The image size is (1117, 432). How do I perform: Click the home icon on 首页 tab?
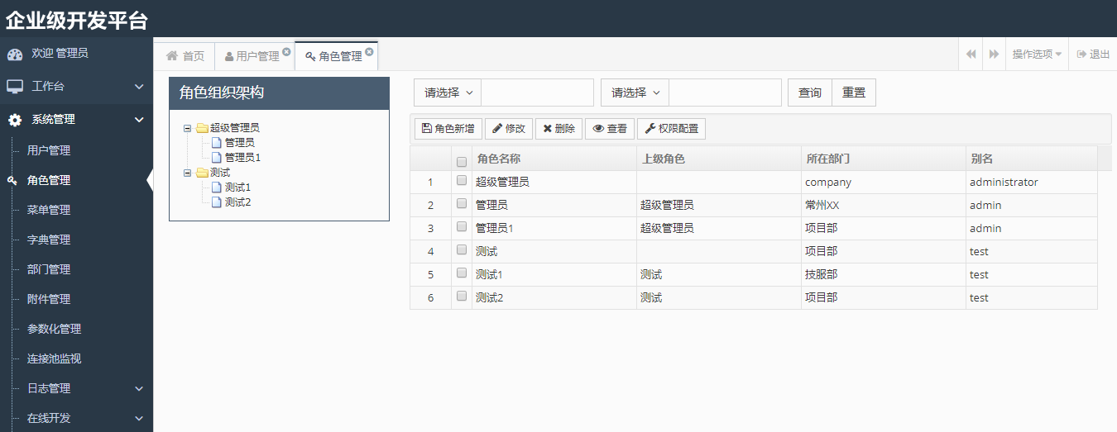[x=172, y=55]
